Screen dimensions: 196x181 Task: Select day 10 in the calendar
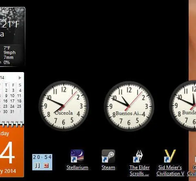point(12,96)
